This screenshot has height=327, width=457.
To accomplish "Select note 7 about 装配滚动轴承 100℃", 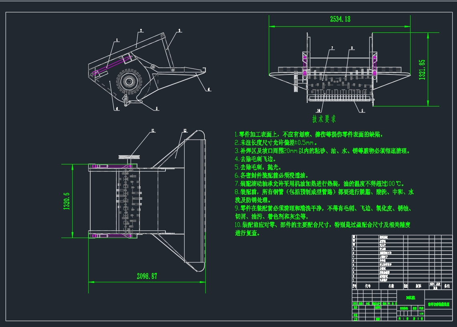I will (x=320, y=184).
